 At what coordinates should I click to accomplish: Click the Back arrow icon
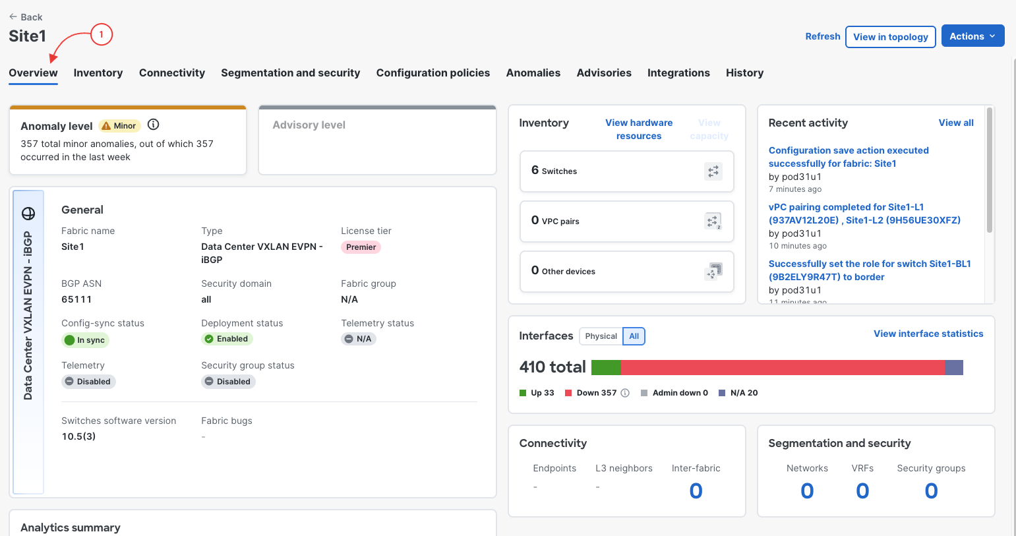tap(13, 17)
